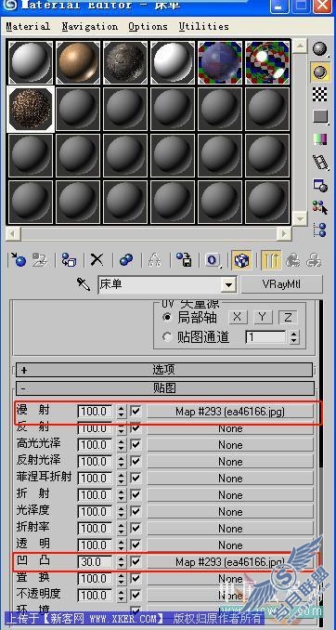Click Assign Material to Selection icon
This screenshot has height=630, width=336.
coord(69,260)
